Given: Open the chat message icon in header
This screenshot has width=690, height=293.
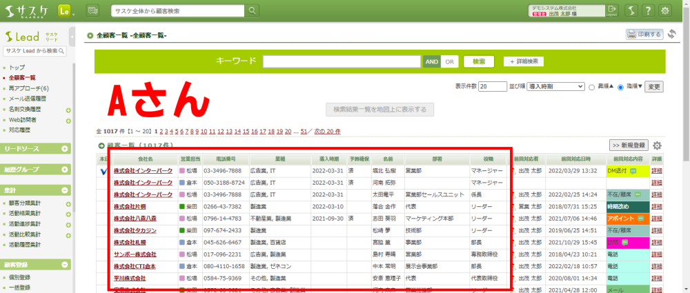Looking at the screenshot, I should point(92,10).
